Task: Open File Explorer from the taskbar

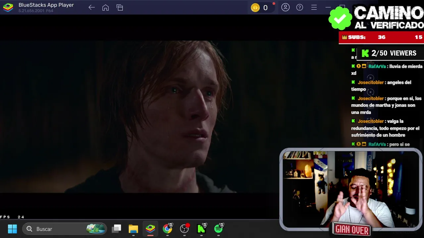Action: coord(133,229)
